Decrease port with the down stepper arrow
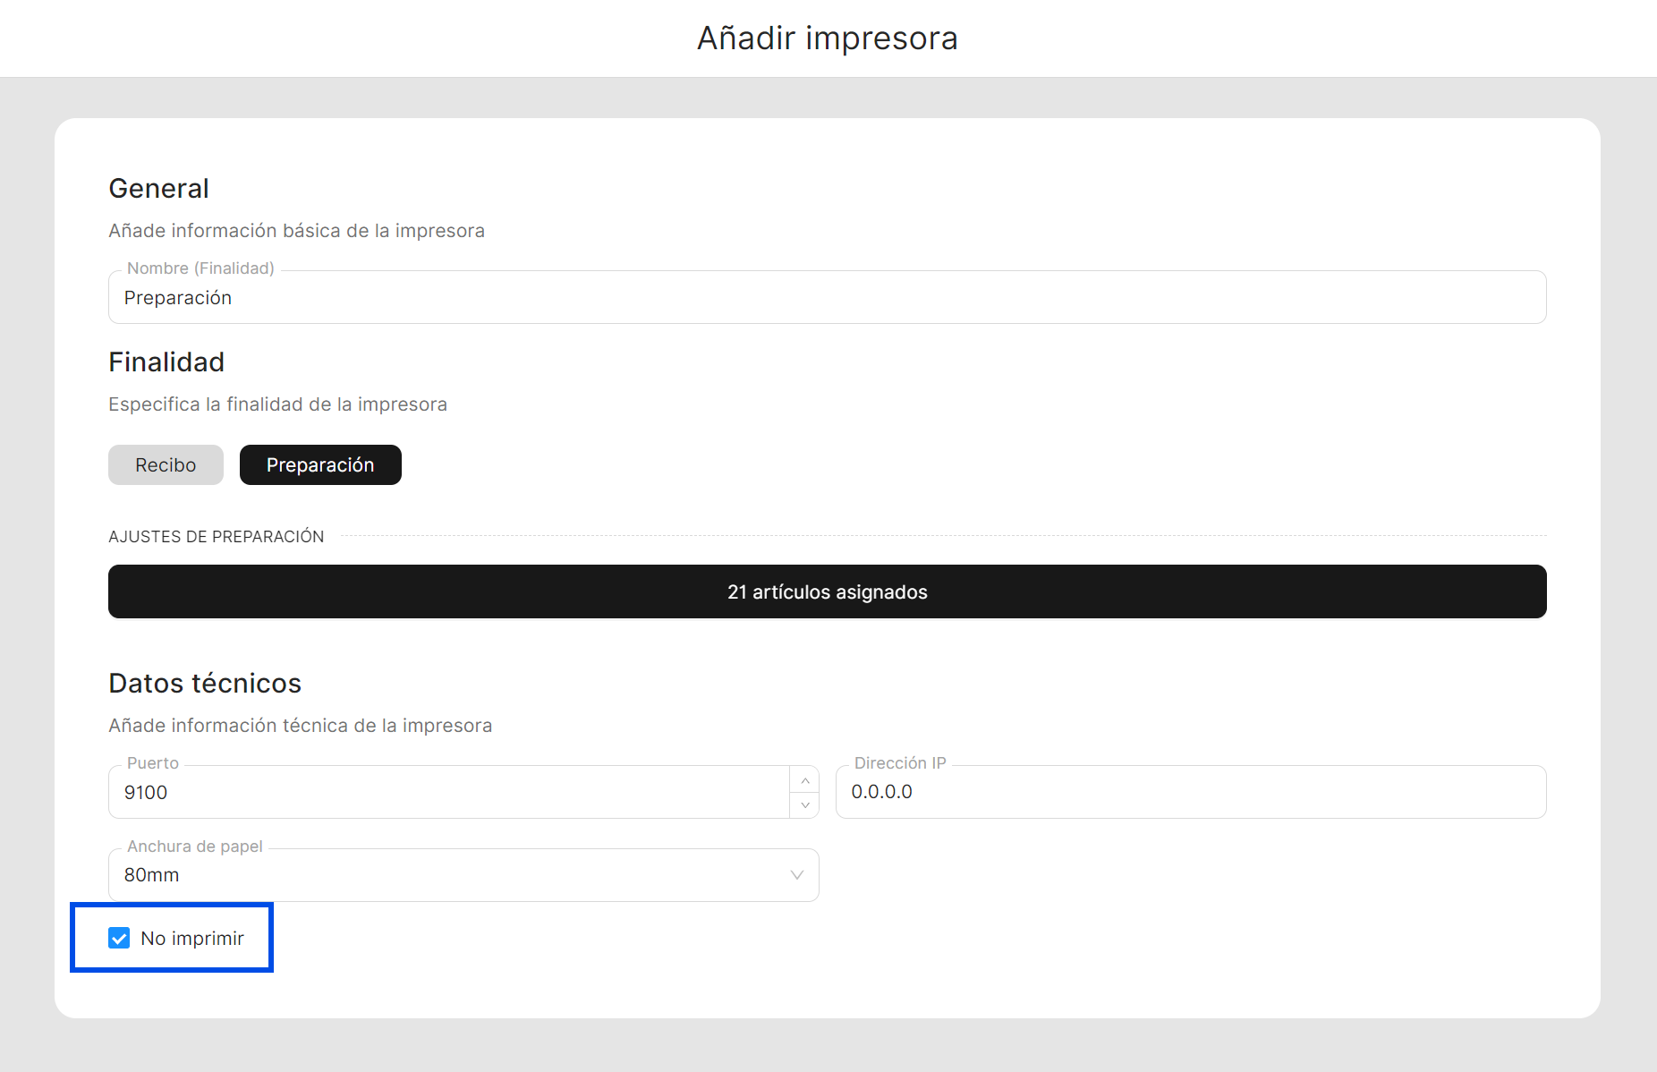 tap(804, 804)
